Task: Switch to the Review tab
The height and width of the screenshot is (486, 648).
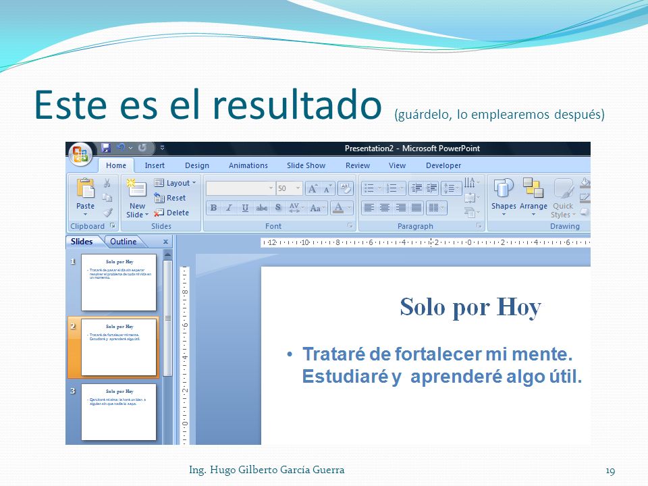Action: coord(358,165)
